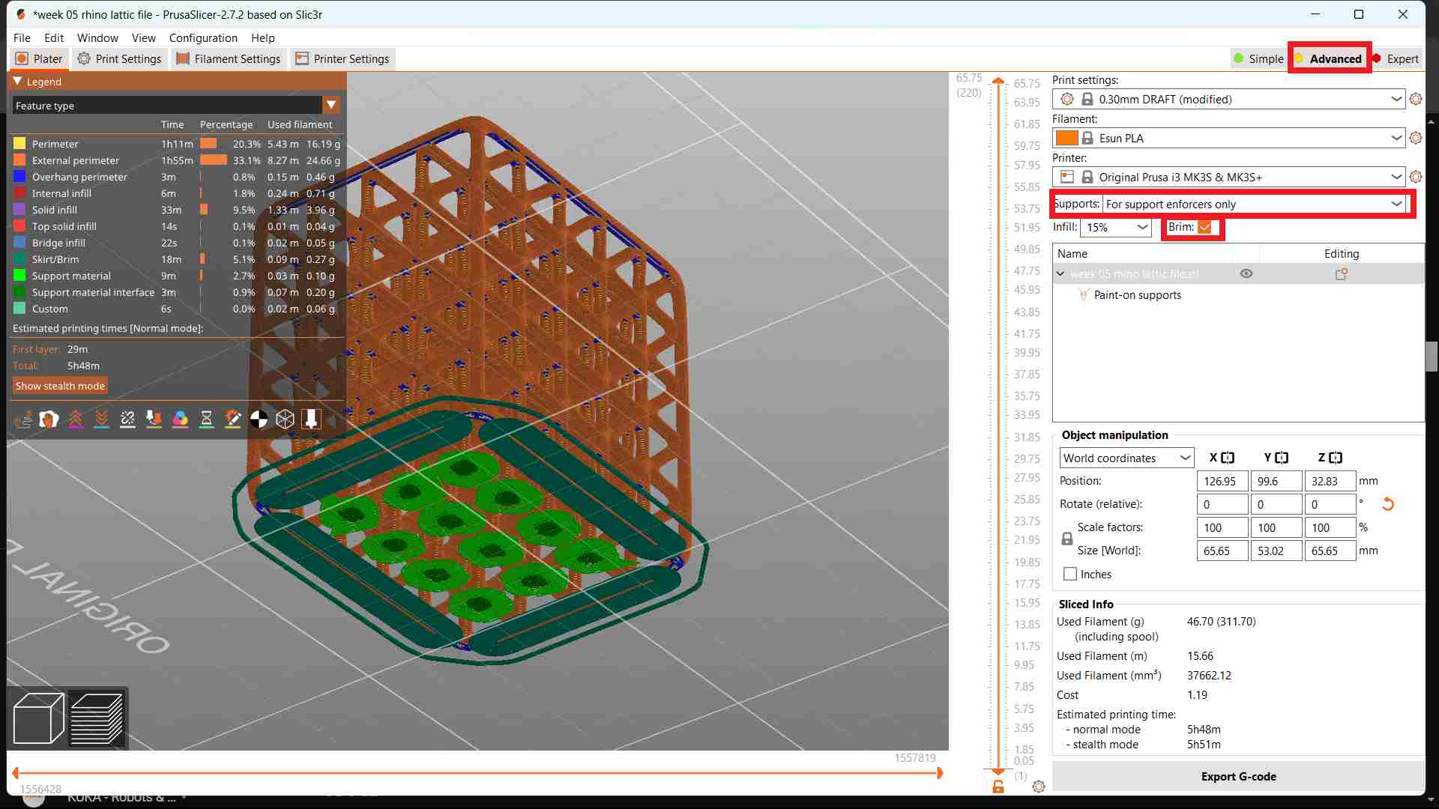Viewport: 1439px width, 809px height.
Task: Open the Configuration menu
Action: (x=202, y=37)
